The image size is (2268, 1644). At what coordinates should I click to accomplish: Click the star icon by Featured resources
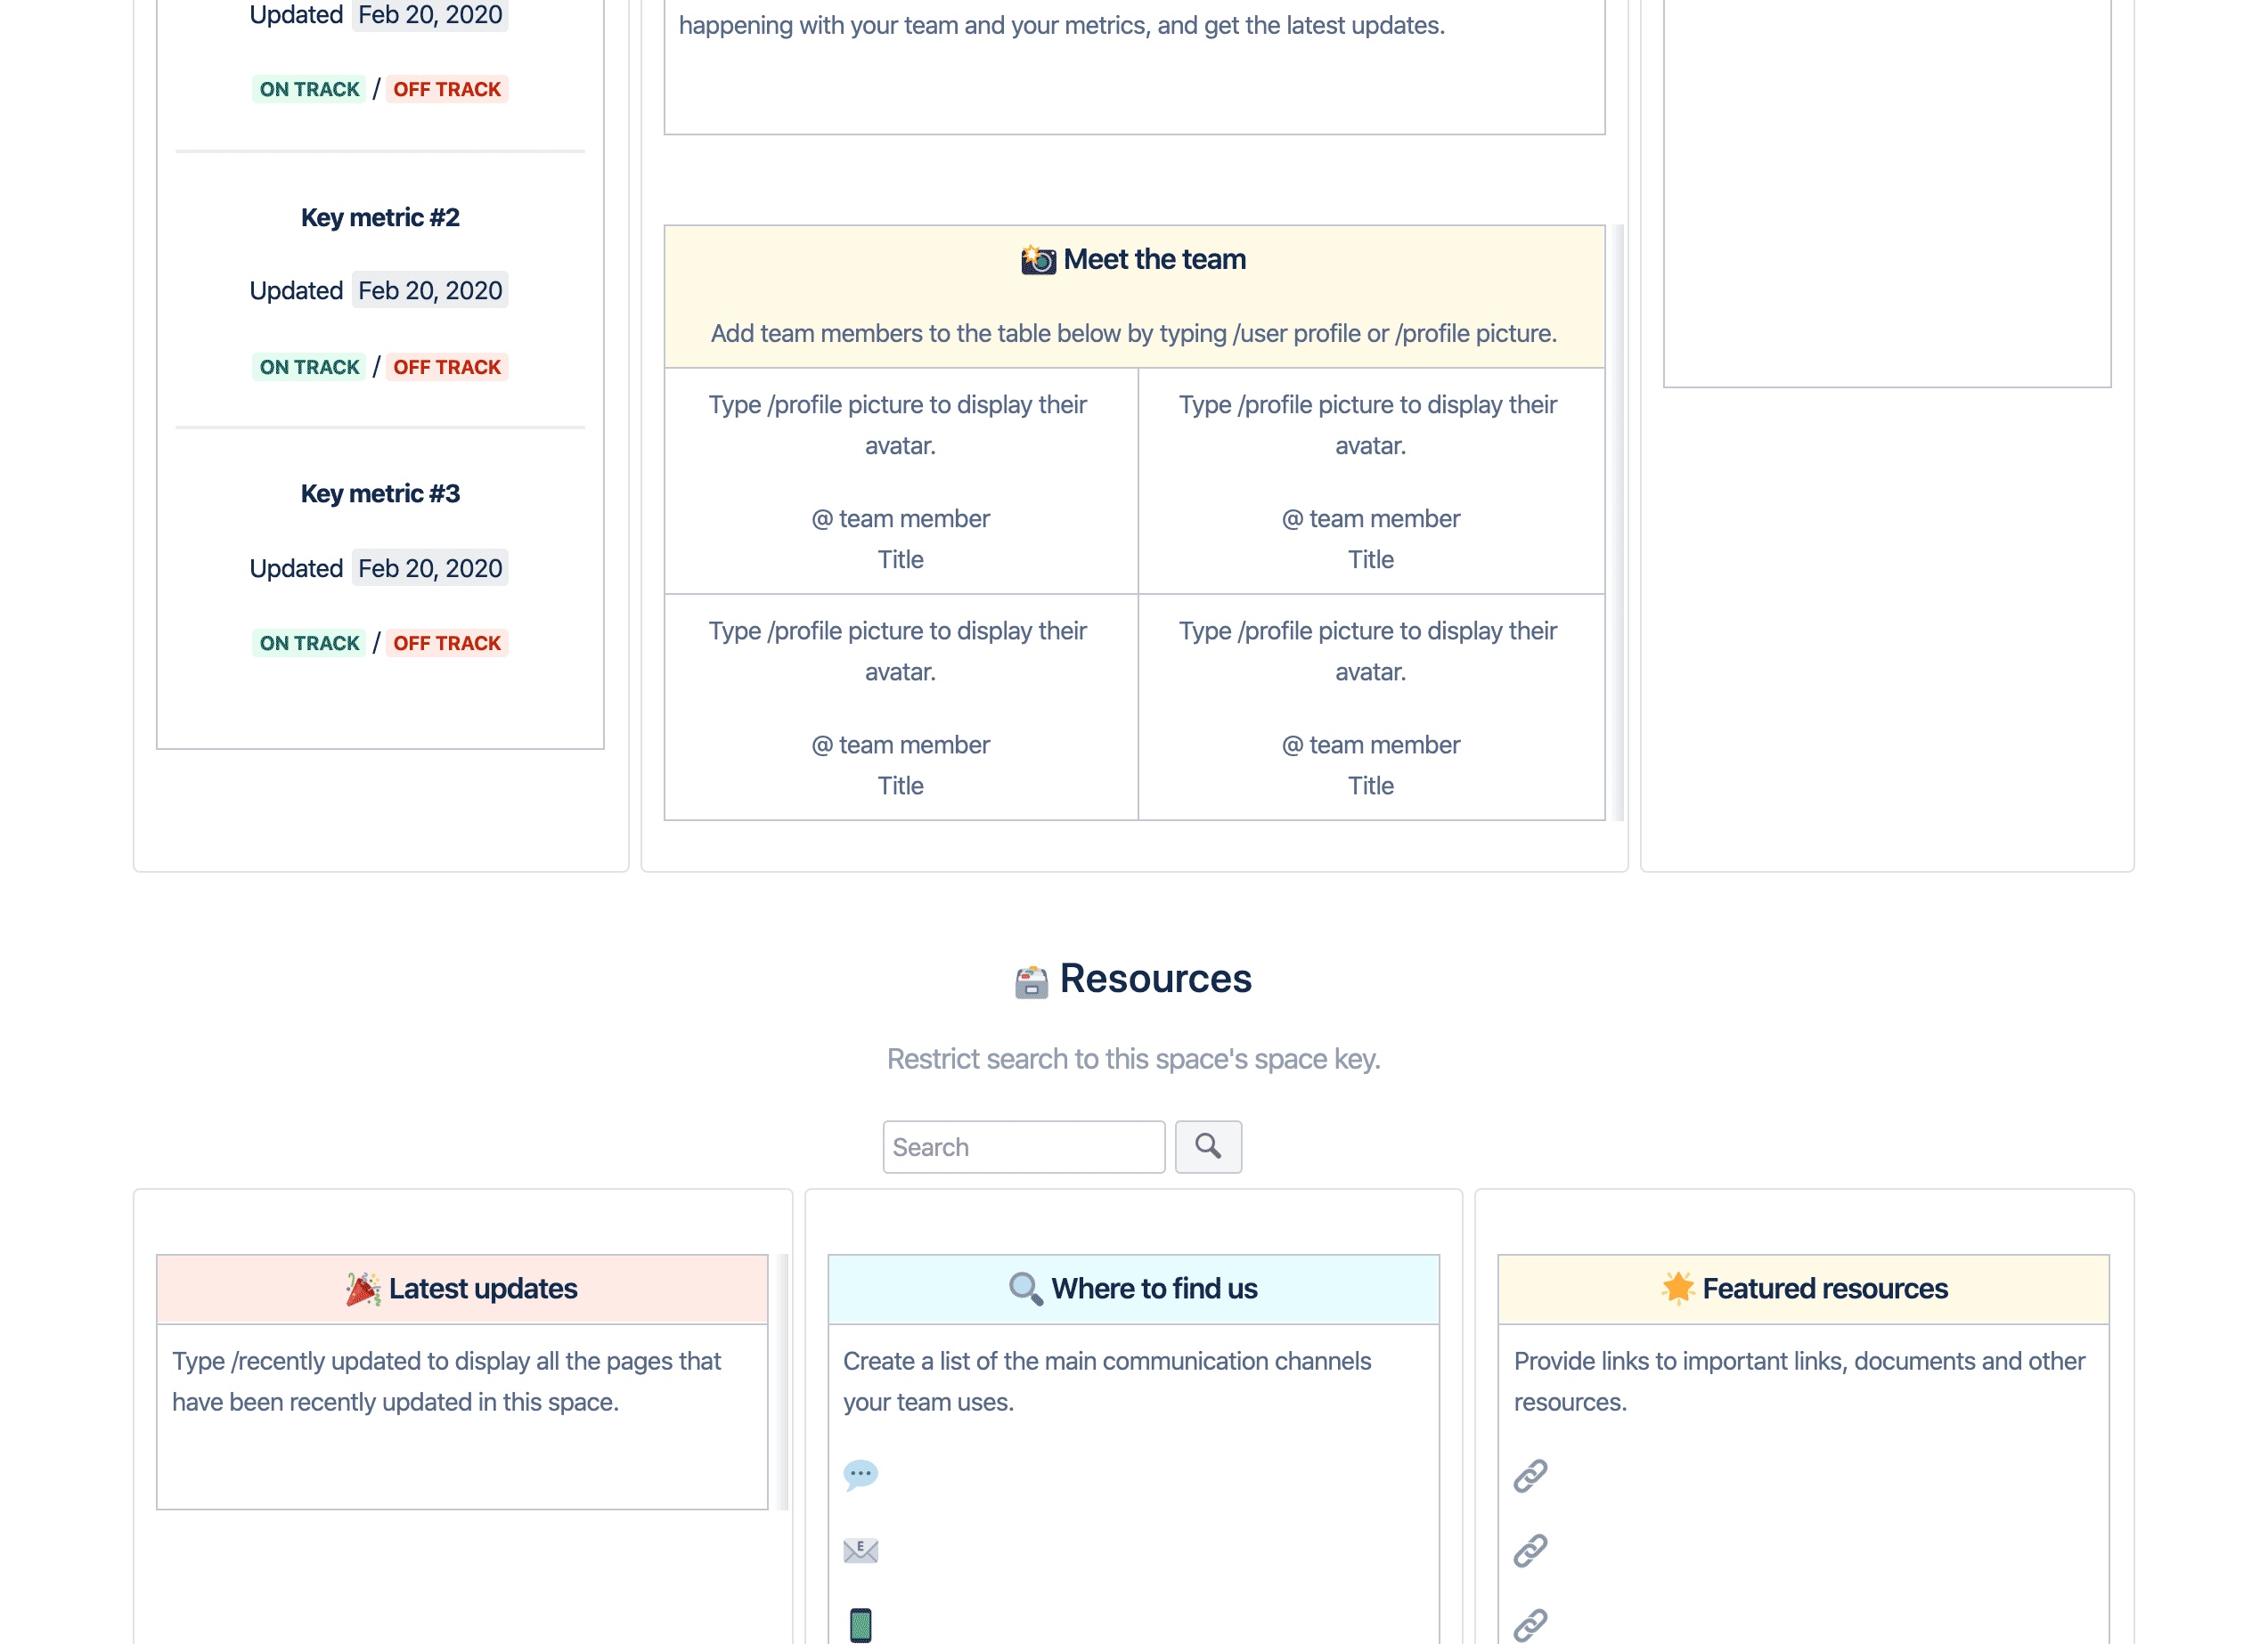[x=1678, y=1288]
